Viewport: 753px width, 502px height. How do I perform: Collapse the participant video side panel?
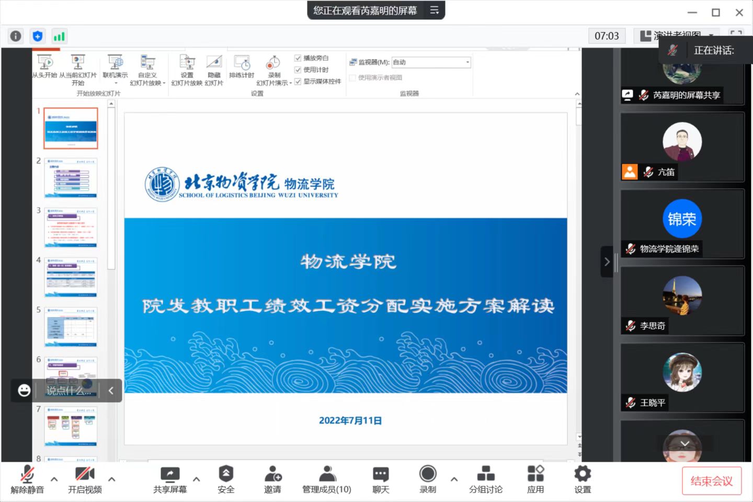click(x=607, y=261)
